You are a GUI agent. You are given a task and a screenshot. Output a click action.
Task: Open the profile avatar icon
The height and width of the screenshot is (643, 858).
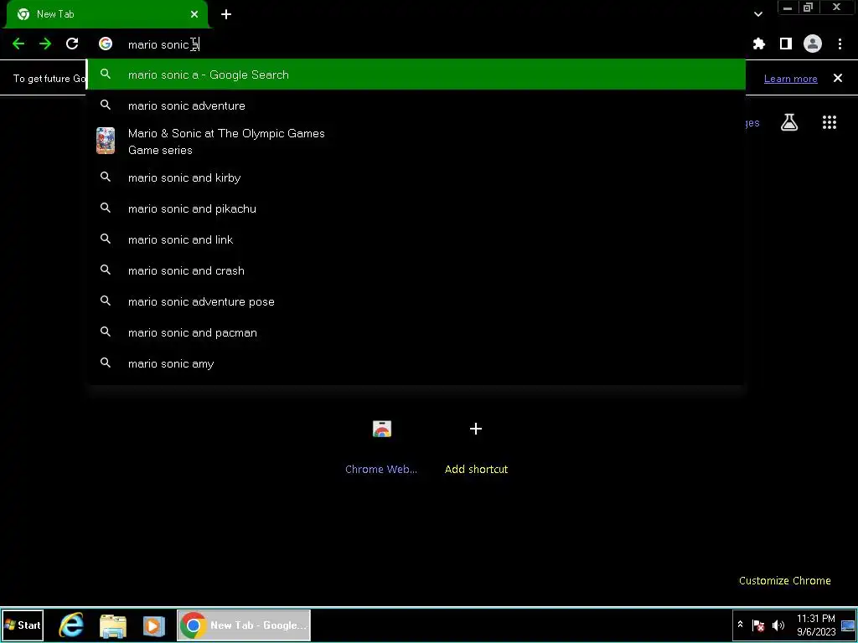pos(812,44)
